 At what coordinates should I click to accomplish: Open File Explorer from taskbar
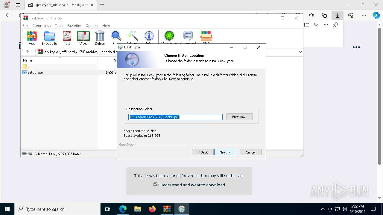coord(137,209)
